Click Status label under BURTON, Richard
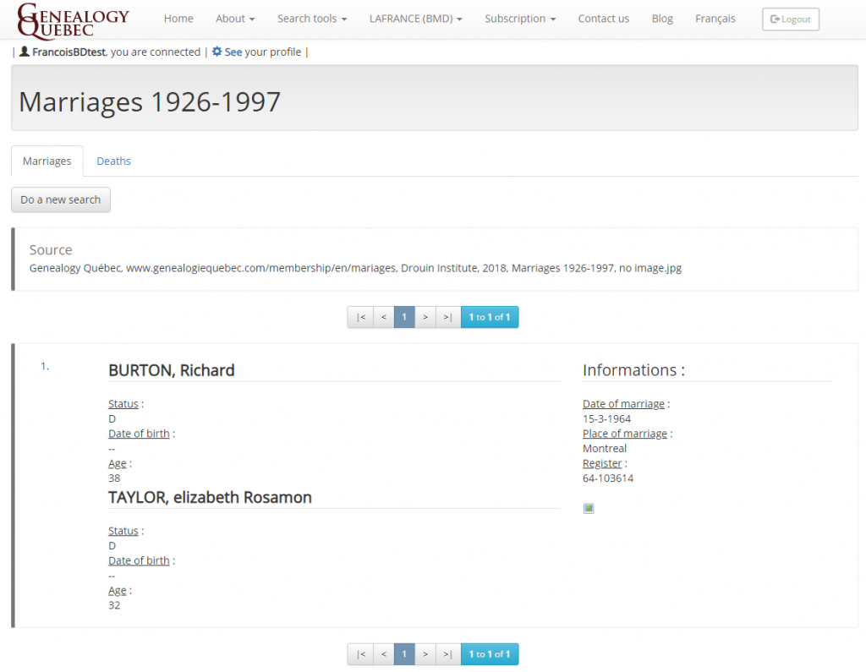 tap(123, 404)
